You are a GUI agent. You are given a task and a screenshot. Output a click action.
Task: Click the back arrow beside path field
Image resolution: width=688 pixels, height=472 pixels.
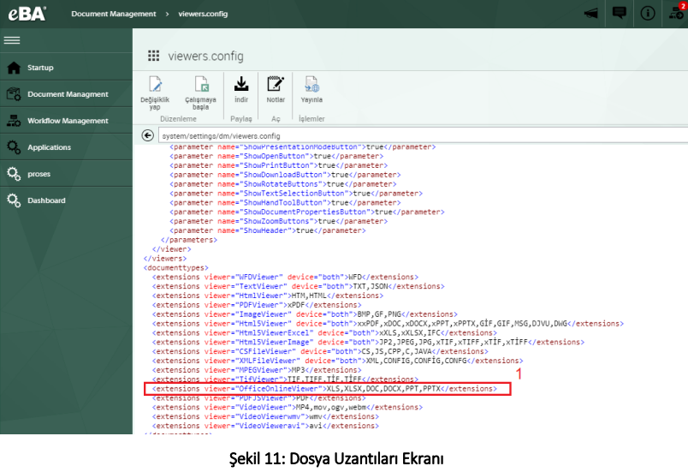coord(147,135)
